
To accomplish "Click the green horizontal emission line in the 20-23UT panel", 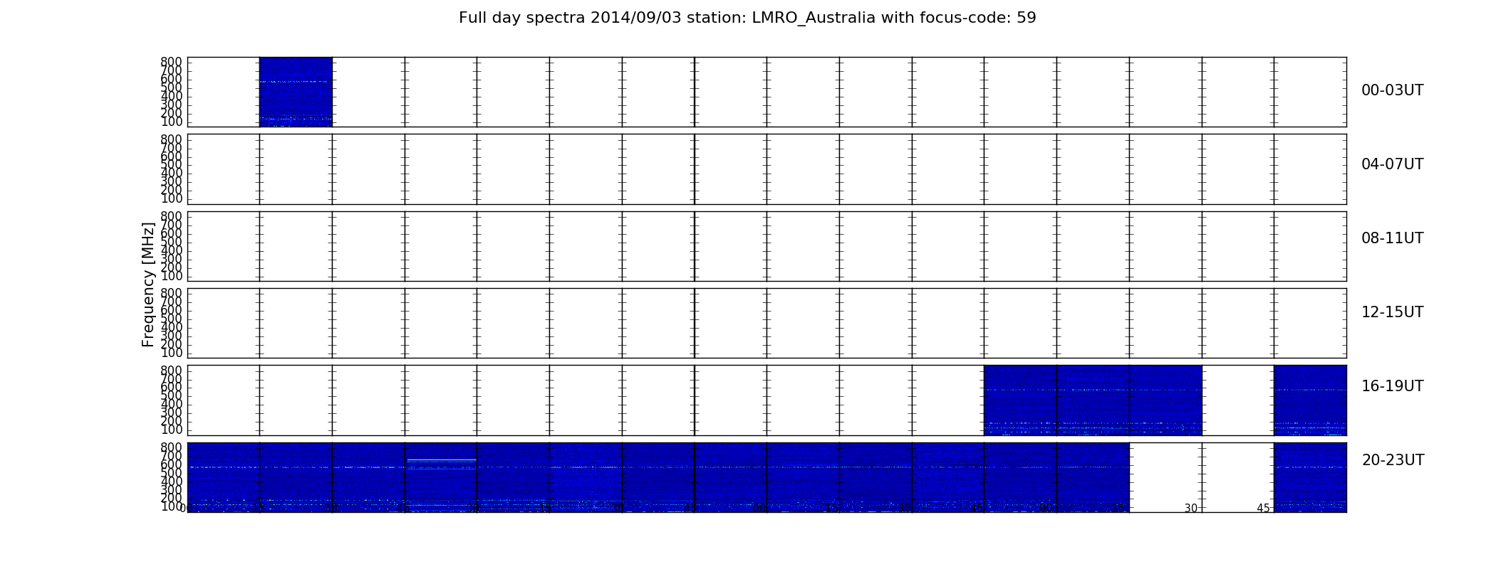I will pyautogui.click(x=442, y=460).
